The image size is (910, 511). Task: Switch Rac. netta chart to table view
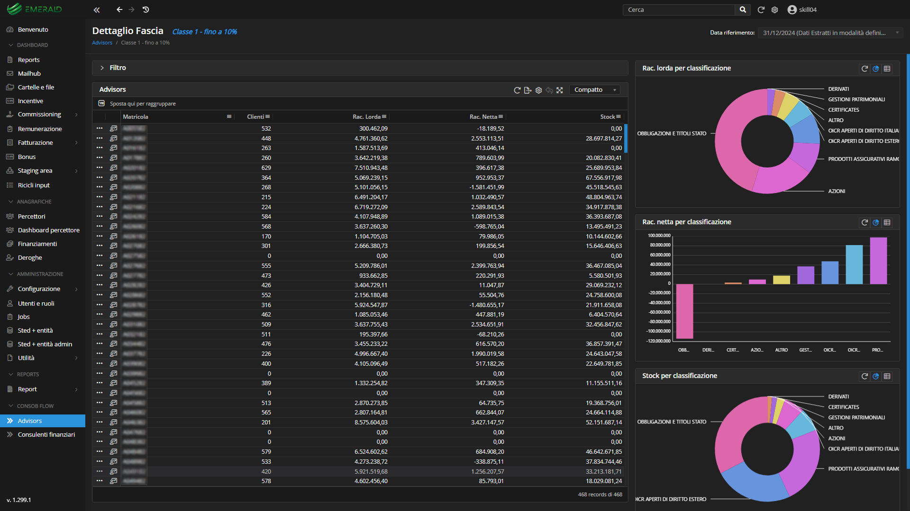tap(887, 222)
